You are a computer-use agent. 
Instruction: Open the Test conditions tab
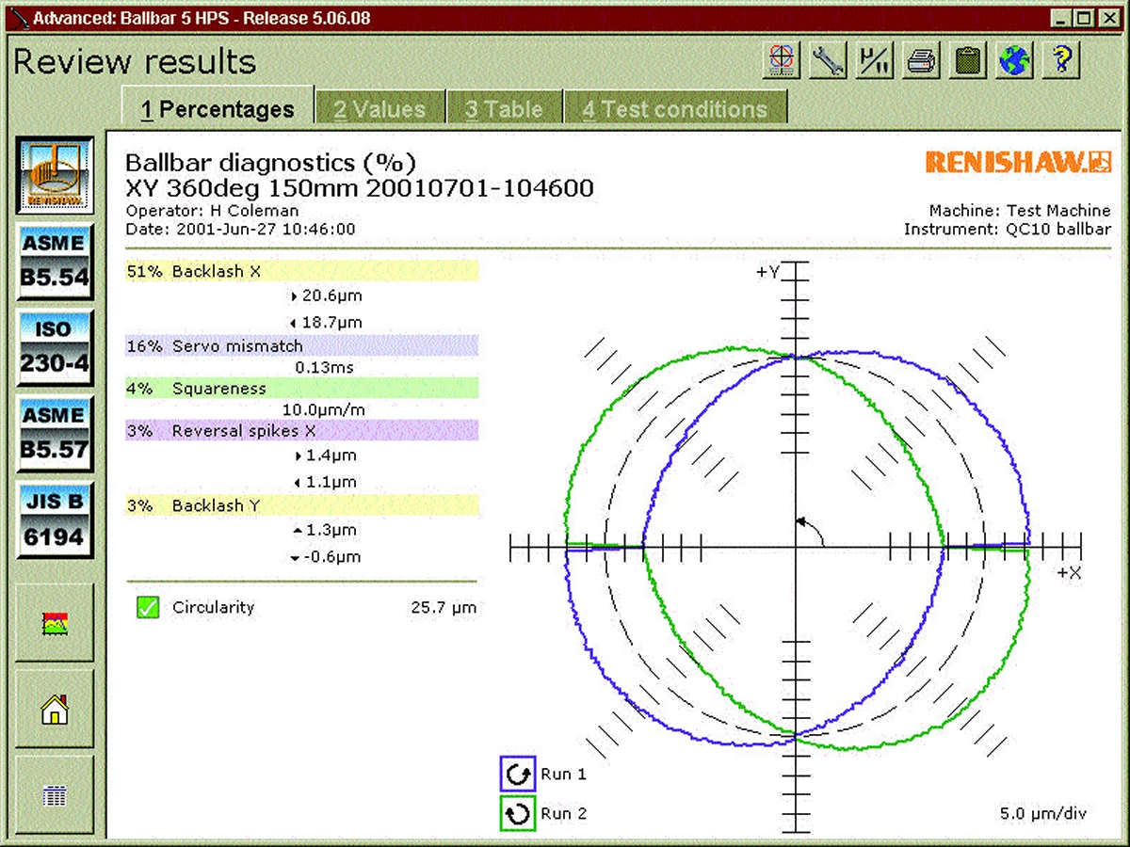coord(674,109)
